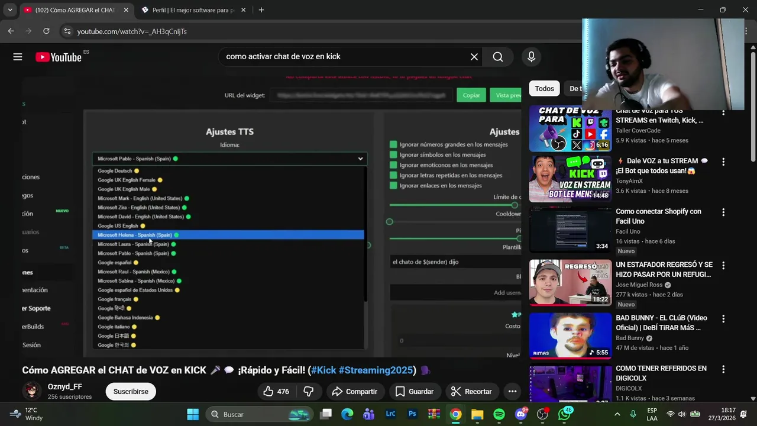The image size is (757, 426).
Task: Open options for UN ESTAFADOR REGRESÓ video
Action: coord(723,265)
